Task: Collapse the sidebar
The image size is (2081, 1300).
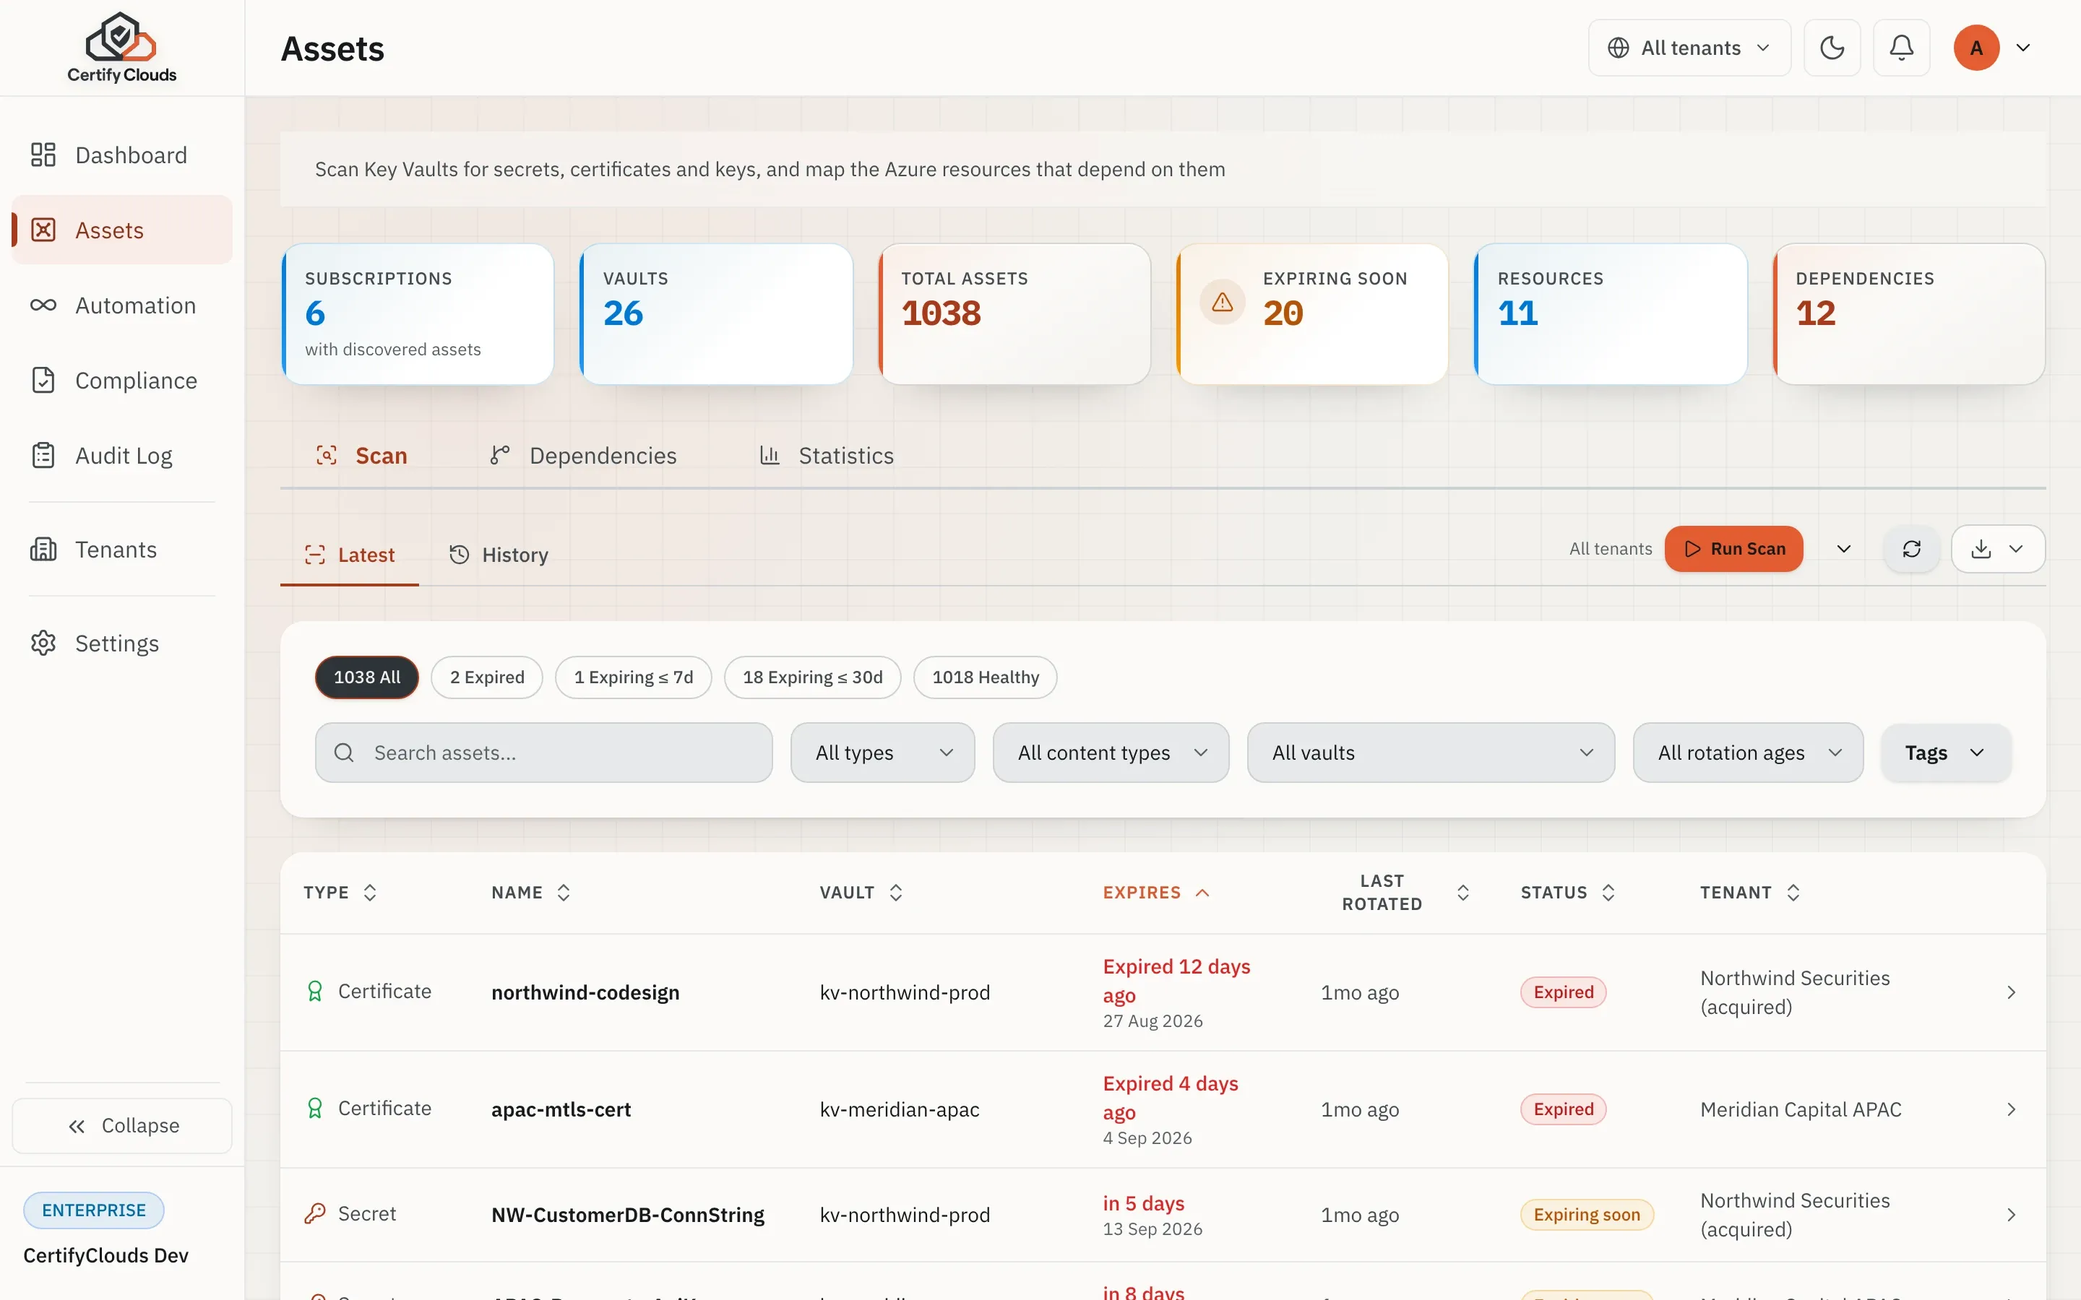Action: point(122,1124)
